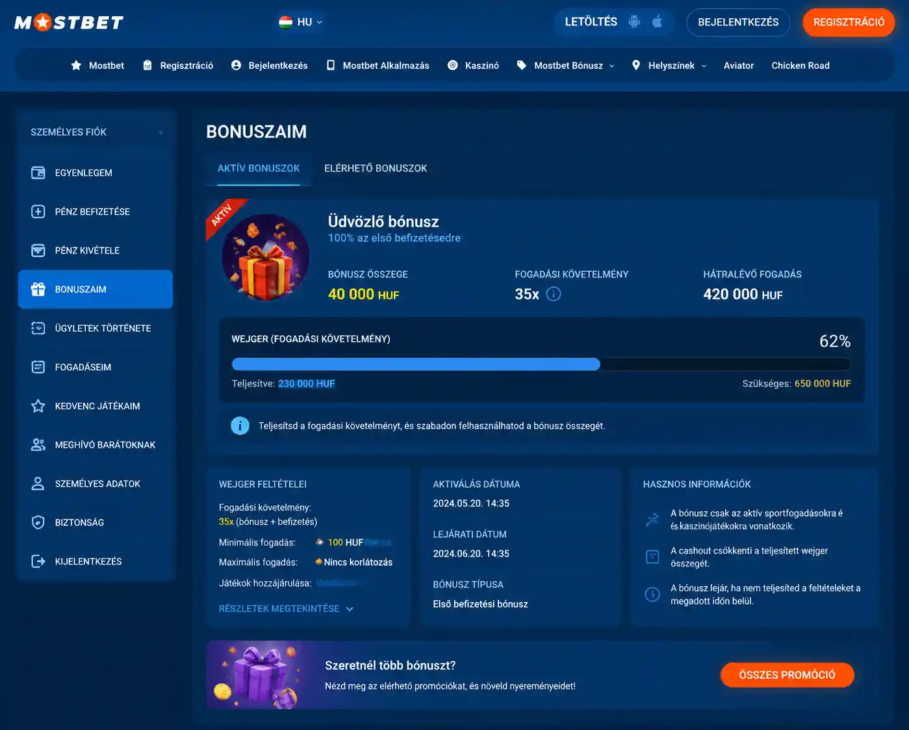
Task: Click the 420 000 HUF remaining wager
Action: coord(743,294)
